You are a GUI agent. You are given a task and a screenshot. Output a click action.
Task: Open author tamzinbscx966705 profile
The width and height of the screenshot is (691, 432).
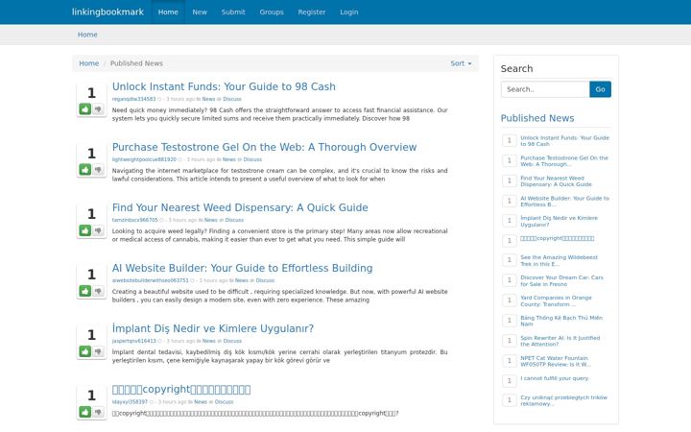coord(134,220)
